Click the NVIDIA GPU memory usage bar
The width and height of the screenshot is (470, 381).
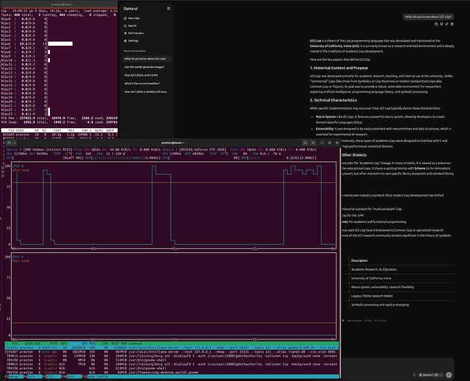click(x=279, y=157)
